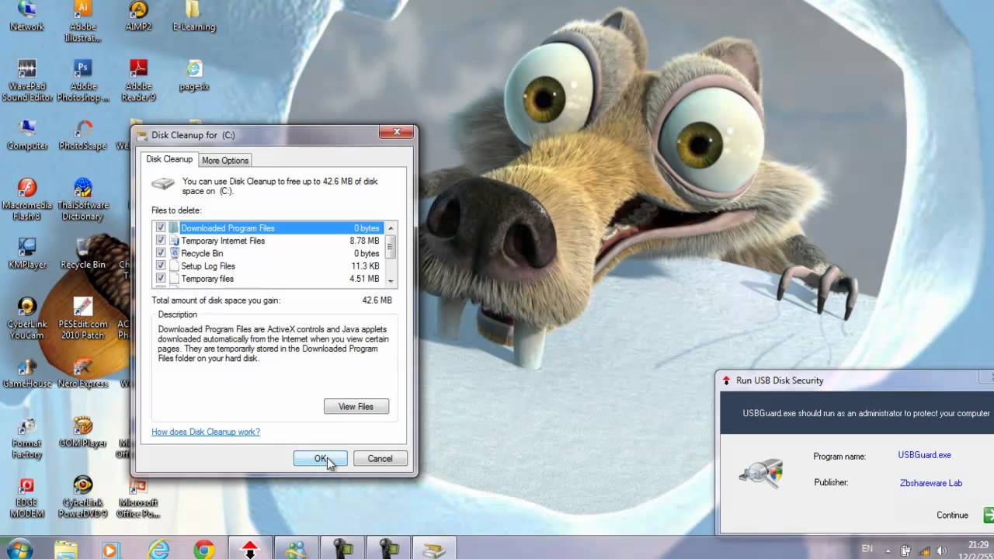
Task: Click USBGuard.exe program name link
Action: [924, 455]
